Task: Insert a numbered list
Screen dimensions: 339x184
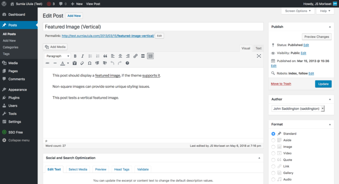Action: click(x=98, y=56)
